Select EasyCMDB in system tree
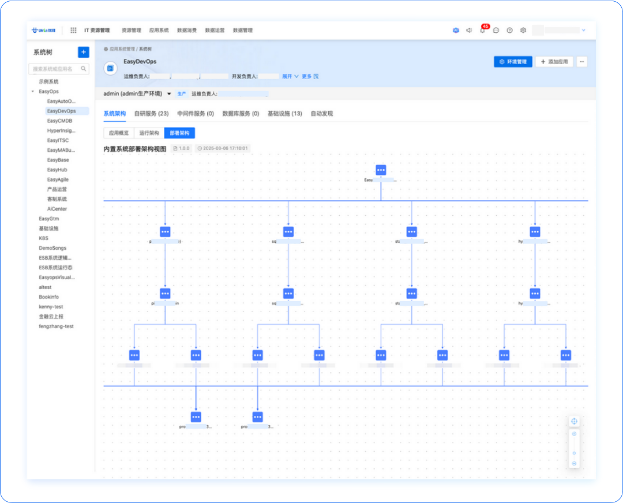623x503 pixels. (59, 121)
